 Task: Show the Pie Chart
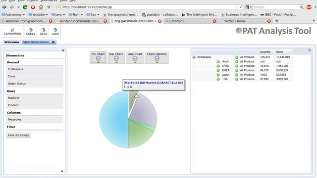pyautogui.click(x=98, y=57)
